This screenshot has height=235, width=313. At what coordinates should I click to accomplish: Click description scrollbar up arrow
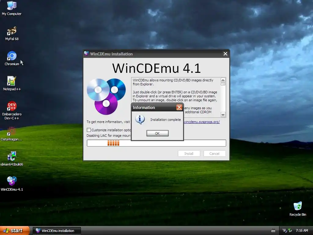click(x=223, y=80)
